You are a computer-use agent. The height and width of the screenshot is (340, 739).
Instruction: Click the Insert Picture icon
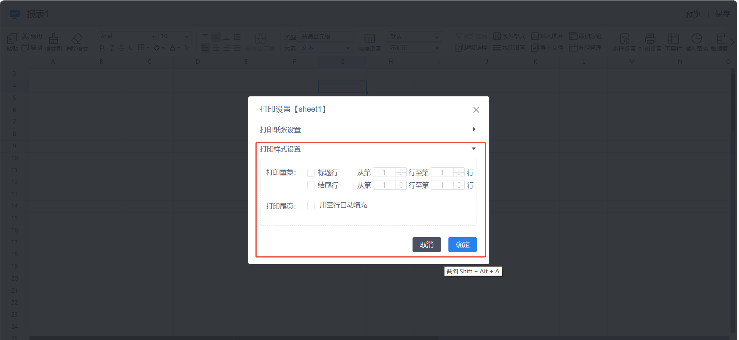point(535,36)
